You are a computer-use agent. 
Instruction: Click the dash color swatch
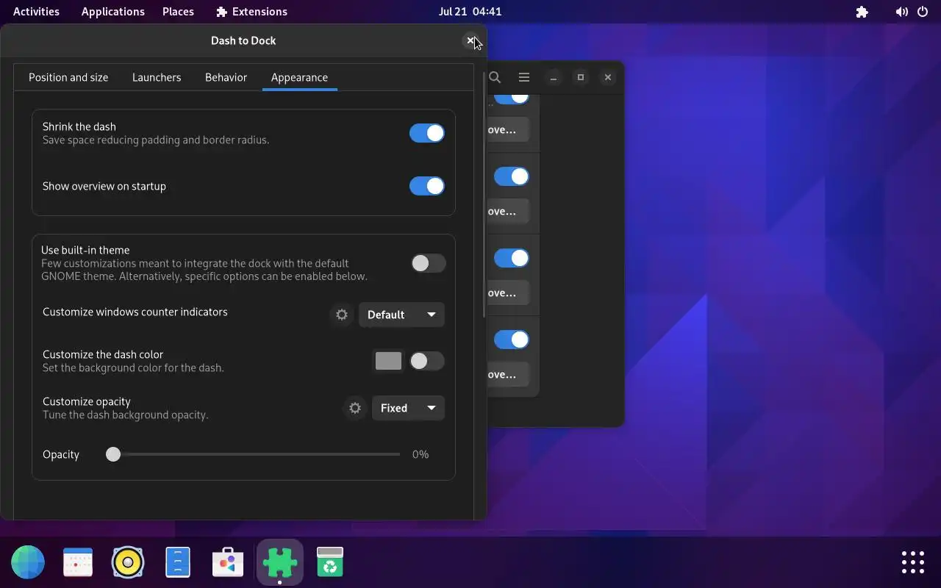point(388,361)
